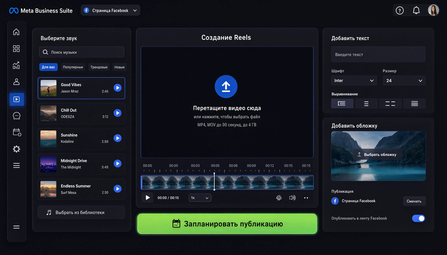This screenshot has height=255, width=447.
Task: Click Перетащите видео сюда text
Action: [x=227, y=108]
